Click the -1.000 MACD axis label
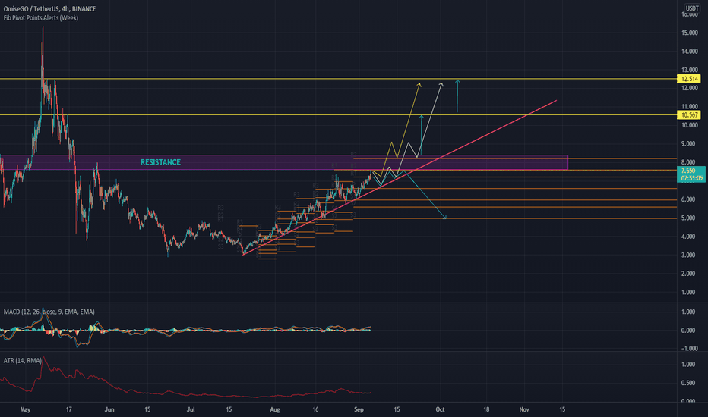The image size is (708, 417). (688, 349)
